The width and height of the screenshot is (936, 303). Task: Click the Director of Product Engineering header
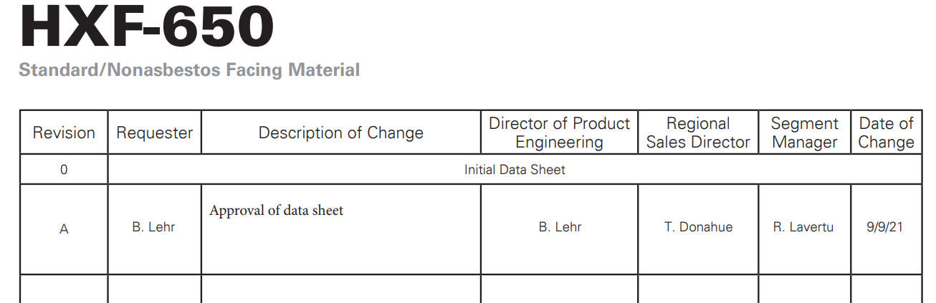click(559, 133)
